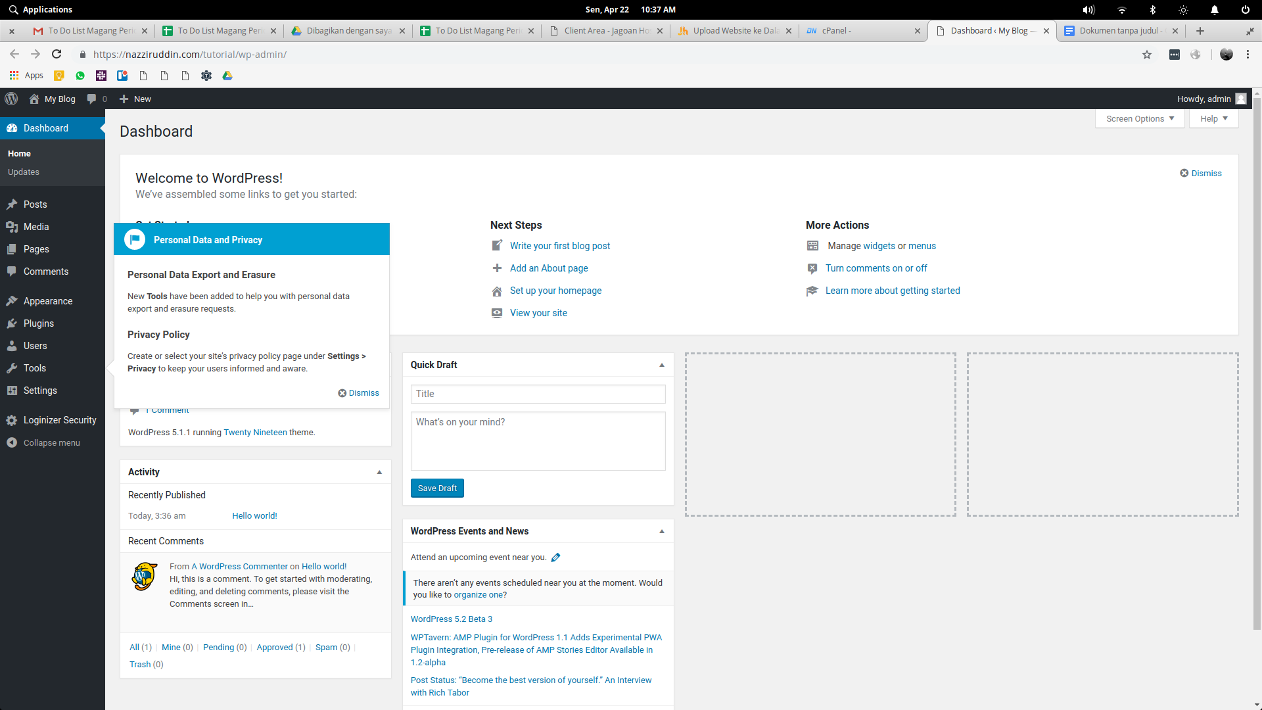Click View your site link

pos(538,313)
